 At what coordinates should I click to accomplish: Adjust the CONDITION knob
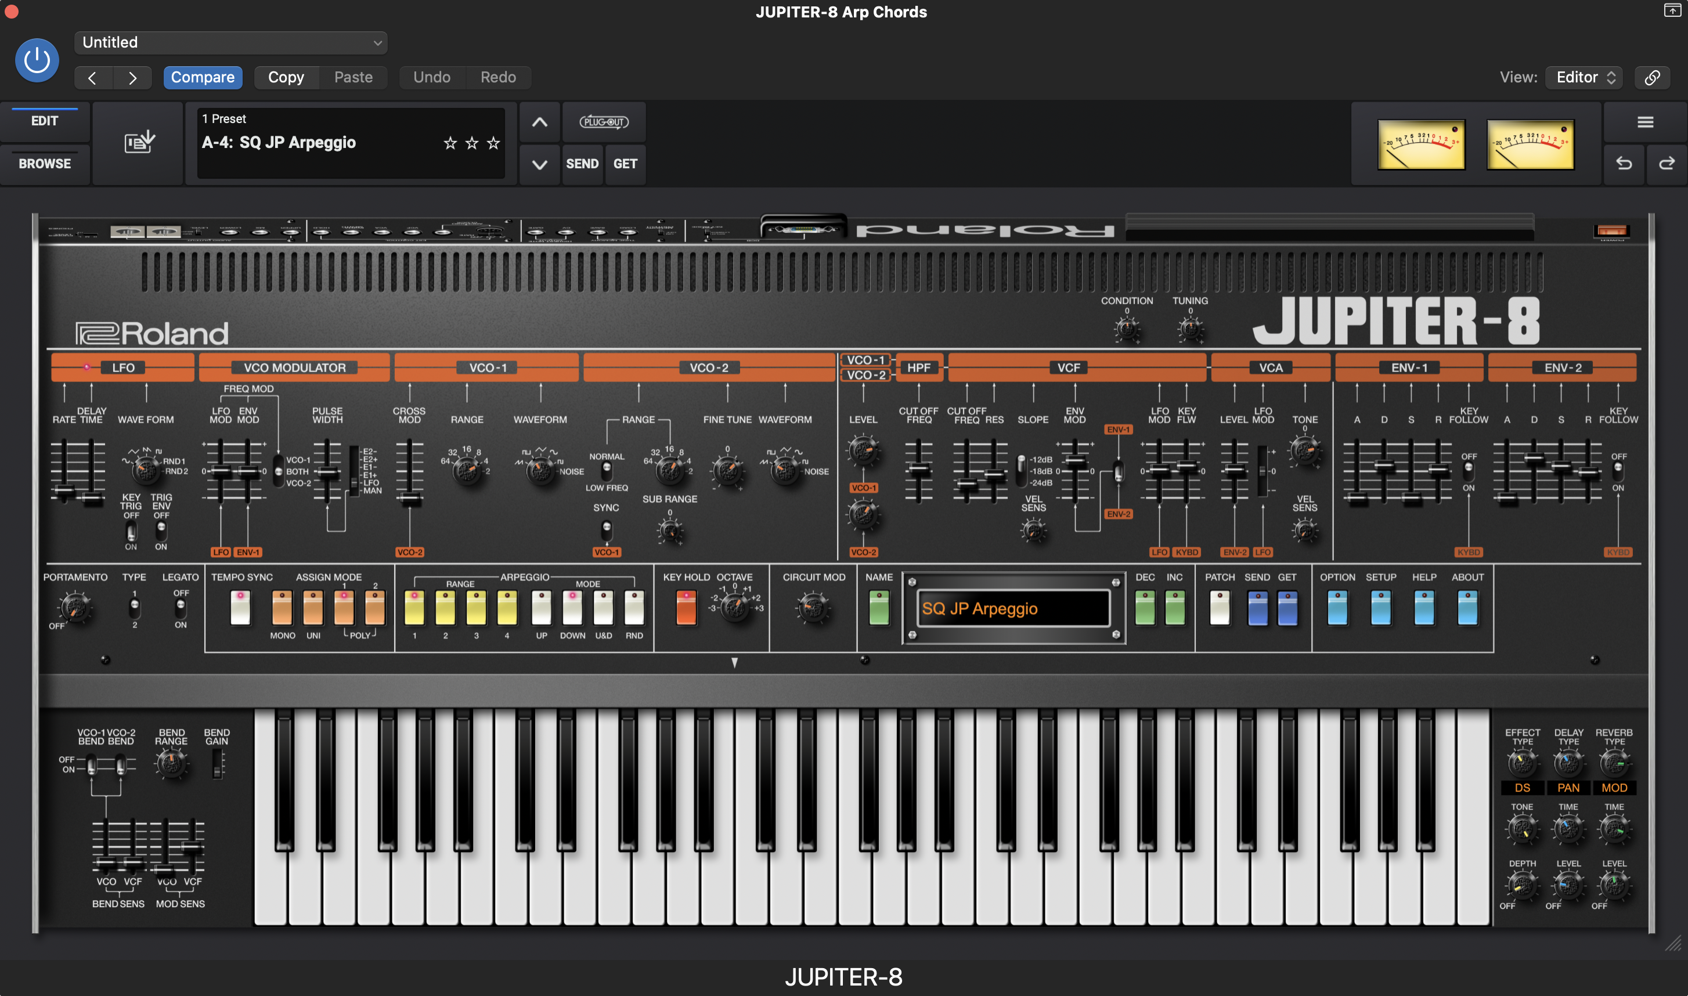point(1127,330)
